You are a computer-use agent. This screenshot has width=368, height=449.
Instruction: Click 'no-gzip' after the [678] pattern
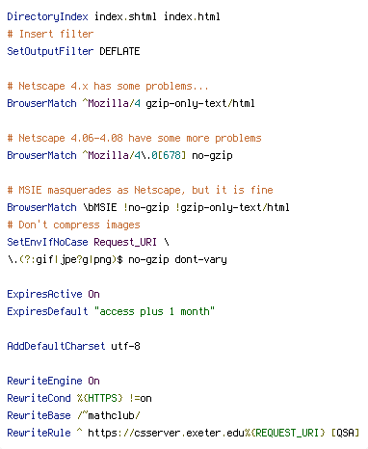tap(212, 155)
